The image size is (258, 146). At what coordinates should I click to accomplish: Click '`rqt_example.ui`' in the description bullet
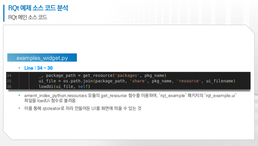point(220,96)
